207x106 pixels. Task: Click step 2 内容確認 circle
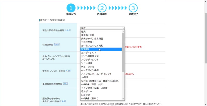[x=102, y=8]
